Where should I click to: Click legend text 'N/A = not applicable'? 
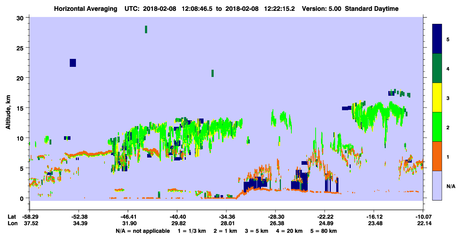(143, 231)
